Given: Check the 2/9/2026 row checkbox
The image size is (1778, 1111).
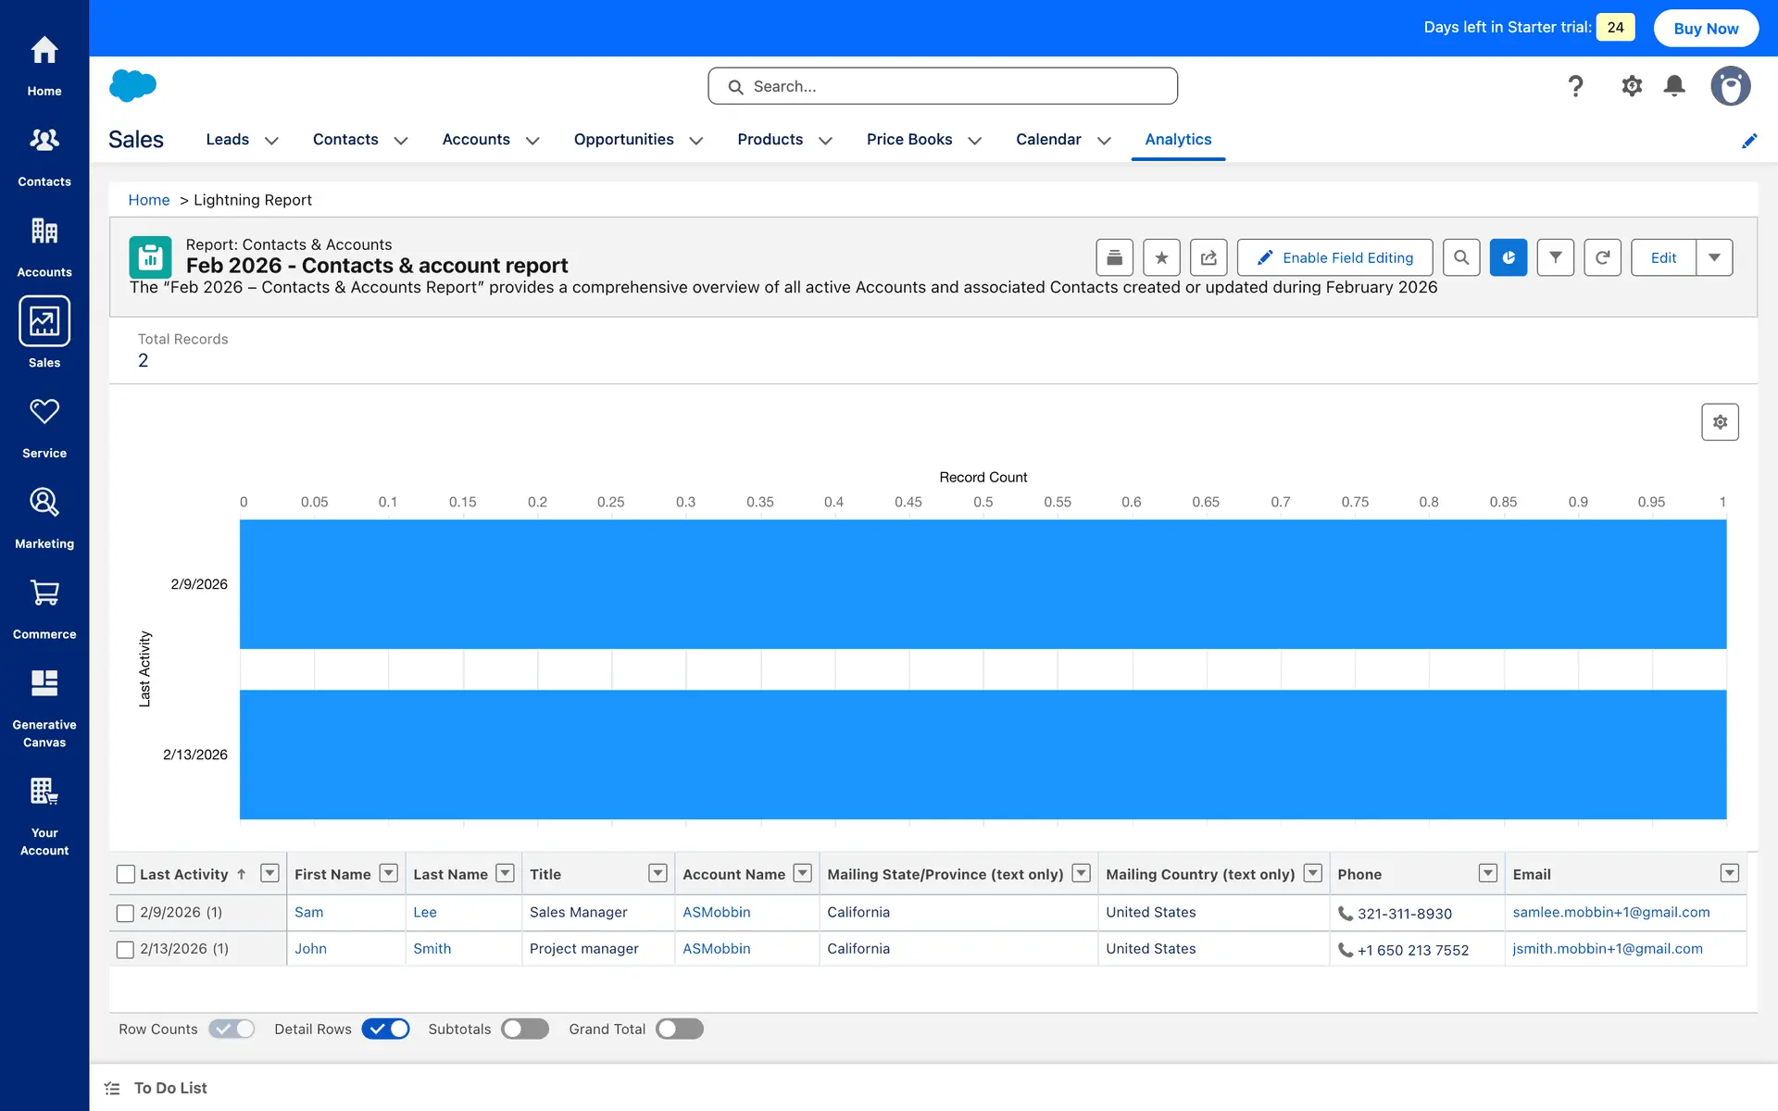Looking at the screenshot, I should (x=126, y=913).
